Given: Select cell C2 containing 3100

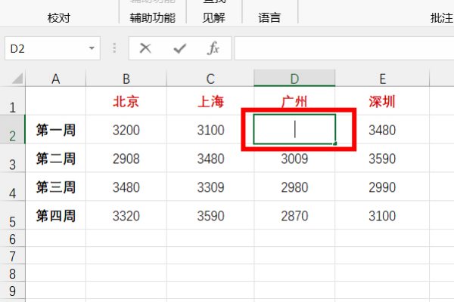Looking at the screenshot, I should (x=210, y=129).
